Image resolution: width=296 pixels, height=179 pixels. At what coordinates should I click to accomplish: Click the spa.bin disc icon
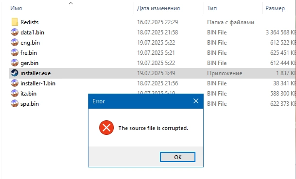click(15, 103)
